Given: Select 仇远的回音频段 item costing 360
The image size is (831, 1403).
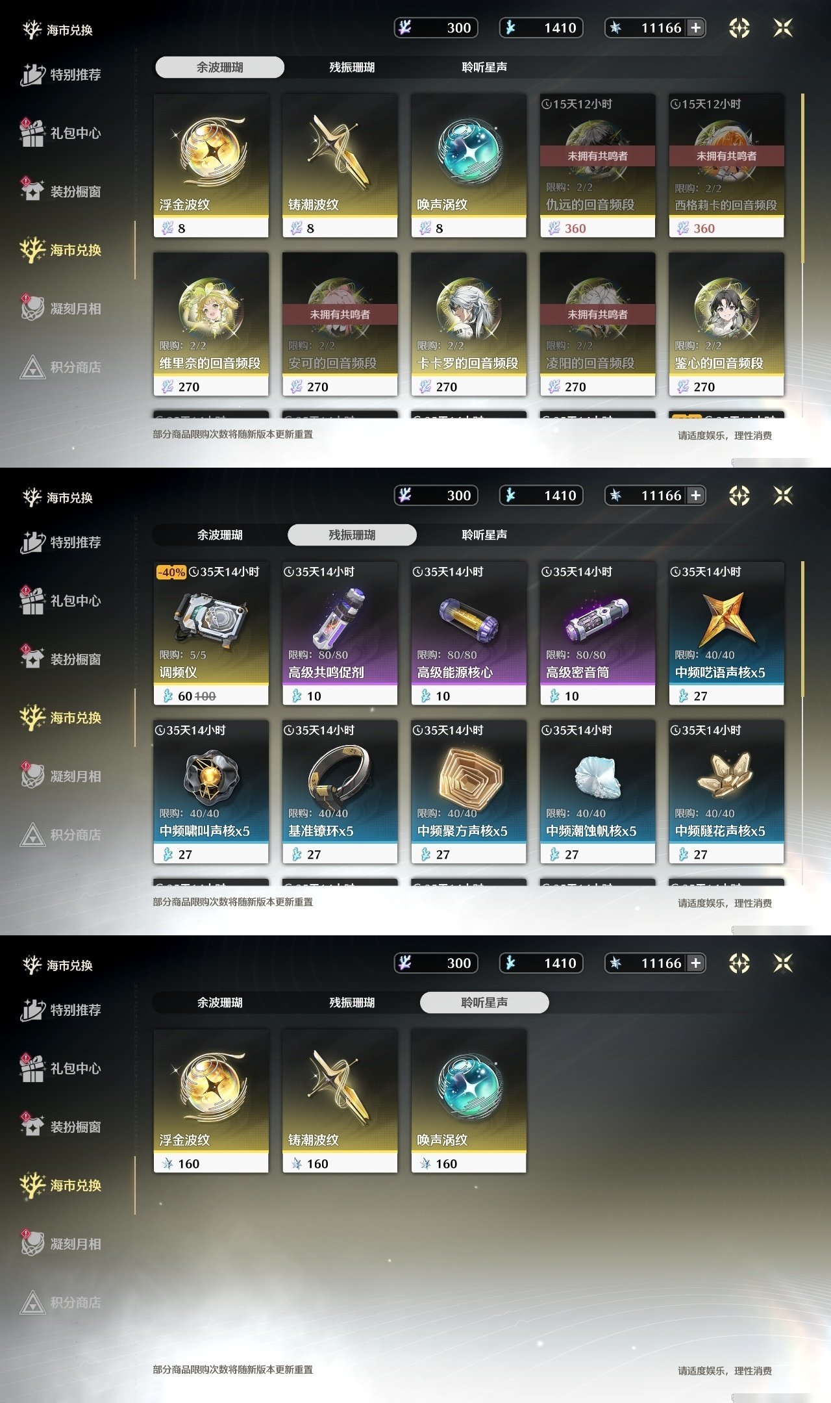Looking at the screenshot, I should (597, 166).
